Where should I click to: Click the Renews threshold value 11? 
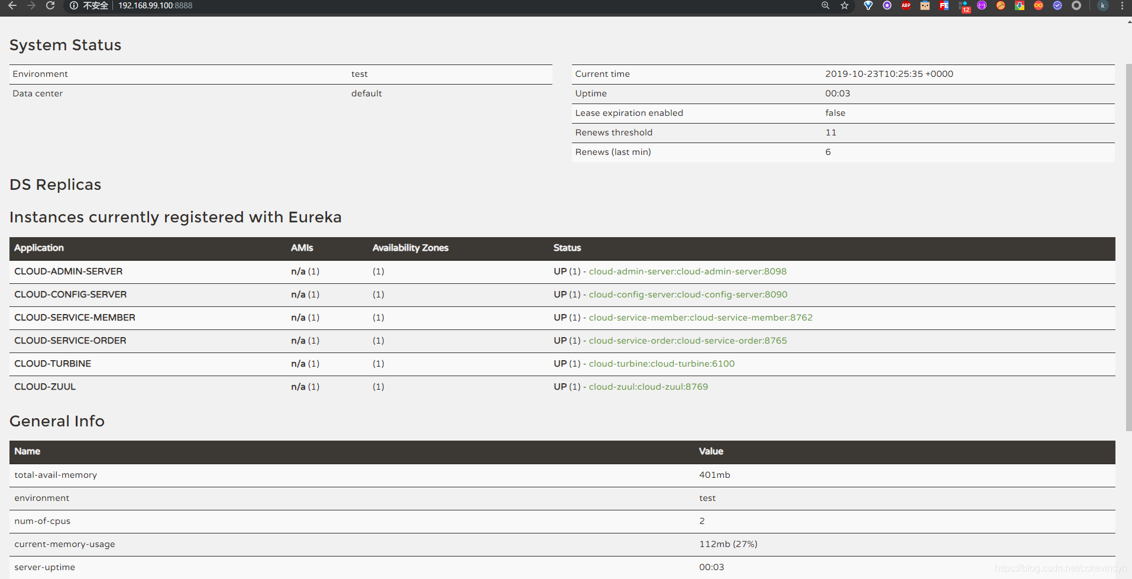pyautogui.click(x=831, y=132)
